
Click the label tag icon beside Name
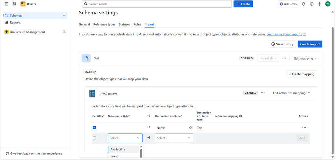click(x=191, y=128)
